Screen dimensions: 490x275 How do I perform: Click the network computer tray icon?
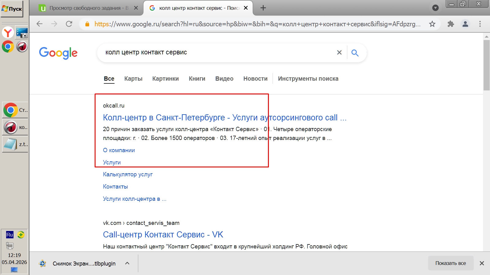[10, 246]
